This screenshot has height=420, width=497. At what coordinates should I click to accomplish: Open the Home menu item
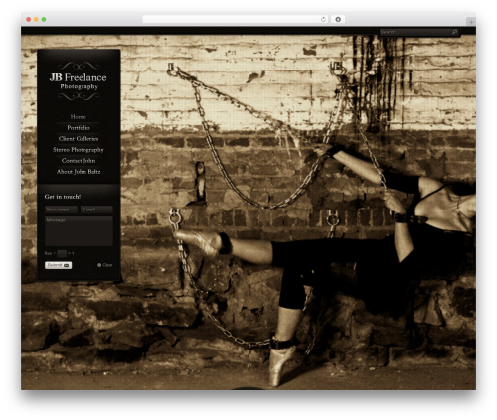point(79,117)
